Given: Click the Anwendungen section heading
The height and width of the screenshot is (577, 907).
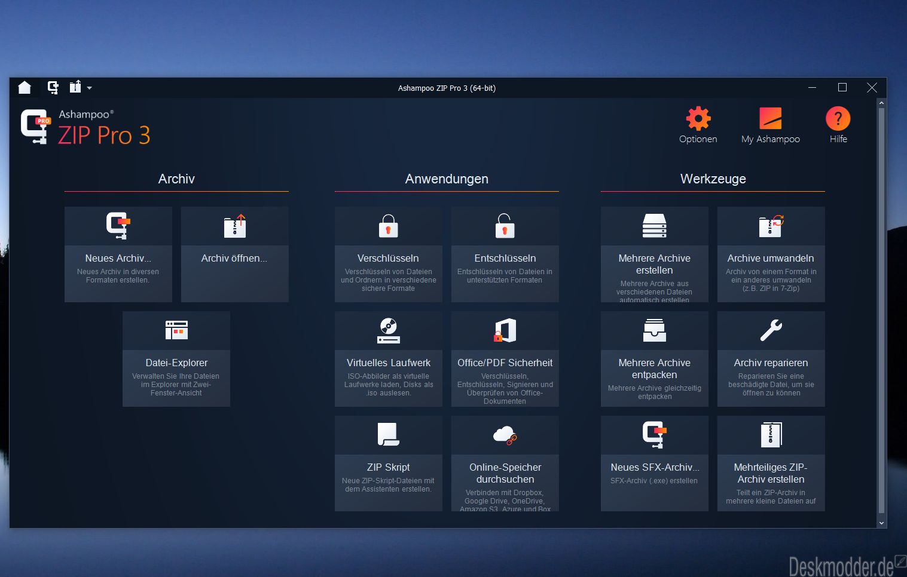Looking at the screenshot, I should click(447, 179).
